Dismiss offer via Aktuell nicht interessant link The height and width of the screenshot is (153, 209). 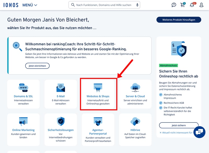(176, 133)
